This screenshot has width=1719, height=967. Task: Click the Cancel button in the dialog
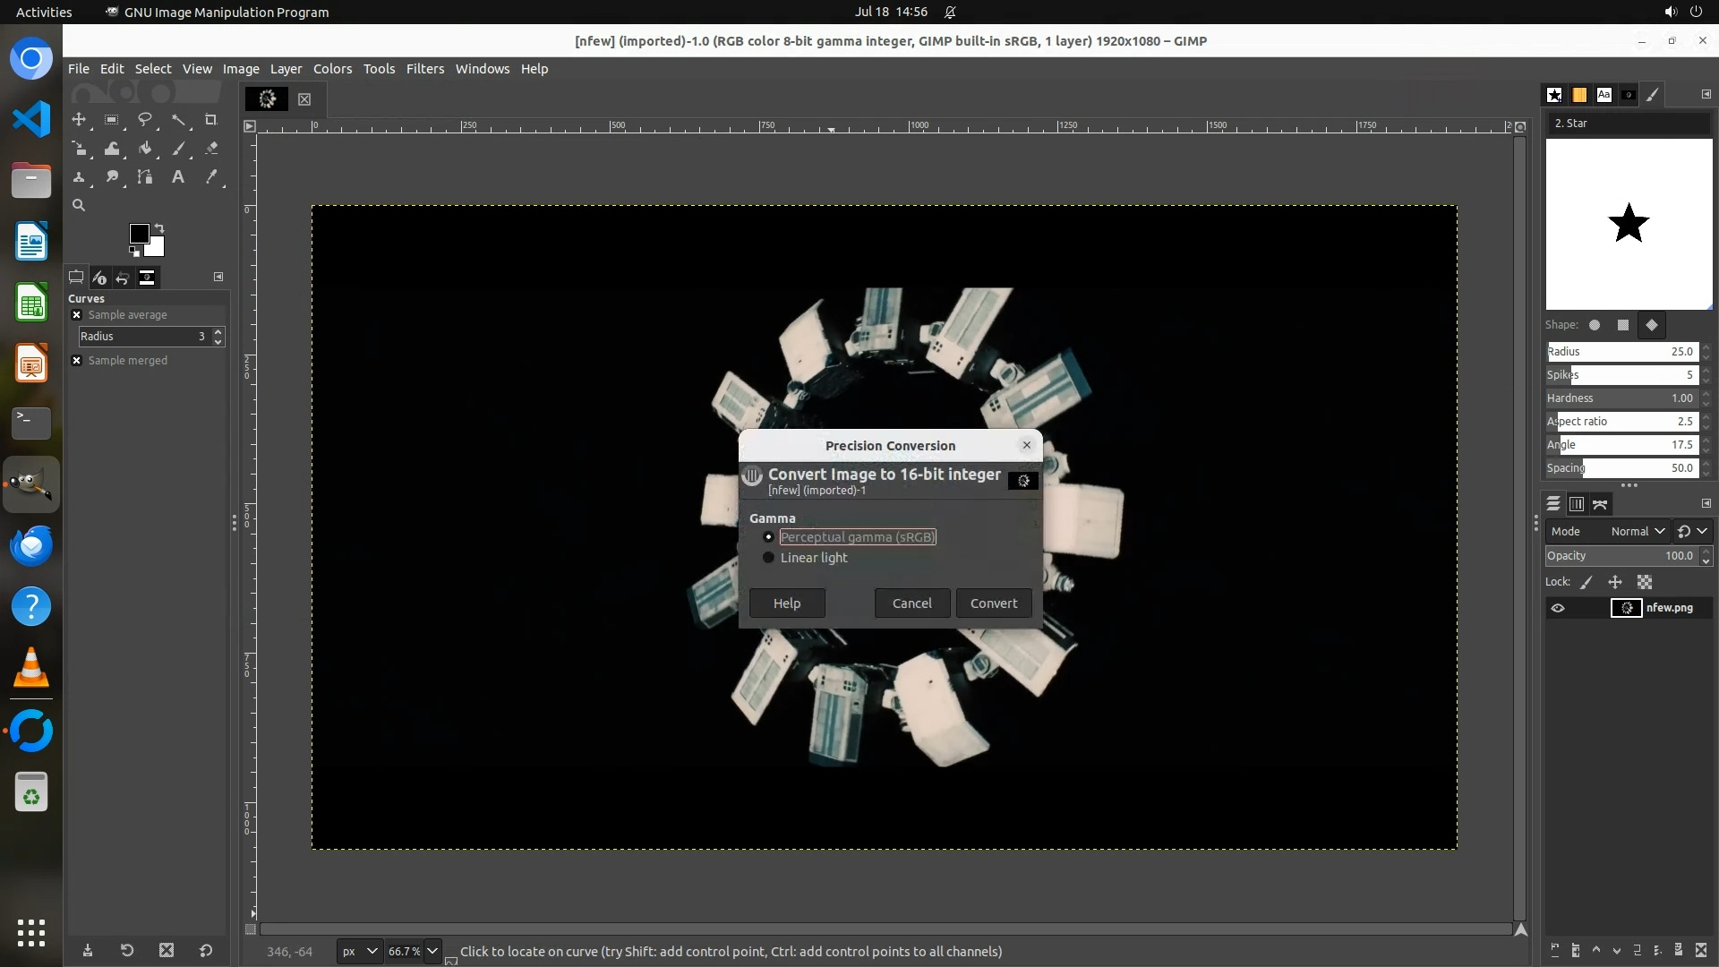(911, 603)
